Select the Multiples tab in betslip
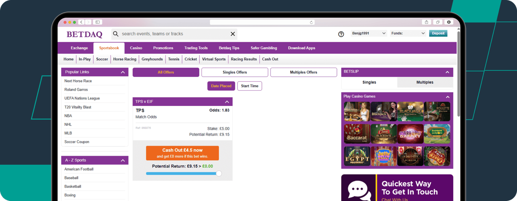Screen dimensions: 517x201 (x=425, y=82)
